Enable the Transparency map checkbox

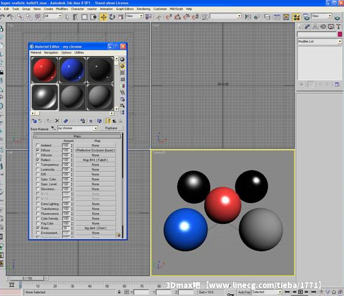pyautogui.click(x=38, y=165)
